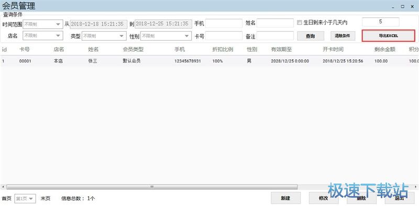Select phone number cell 12345678931
This screenshot has height=206, width=419.
point(188,61)
